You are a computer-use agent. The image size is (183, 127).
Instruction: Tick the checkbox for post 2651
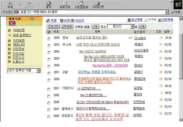[49, 73]
